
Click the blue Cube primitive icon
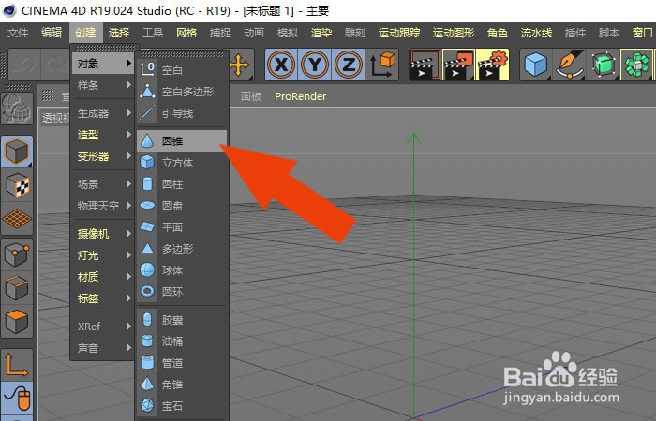click(535, 65)
